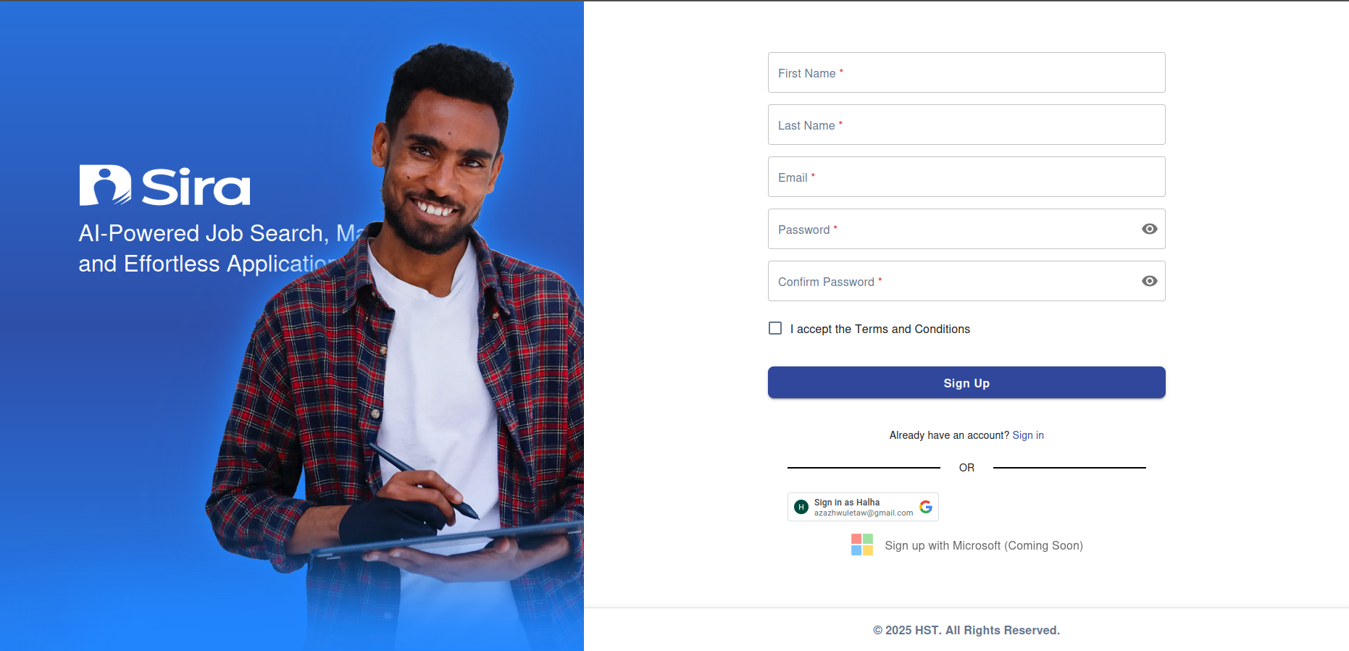
Task: Click the Terms and Conditions label
Action: 880,329
